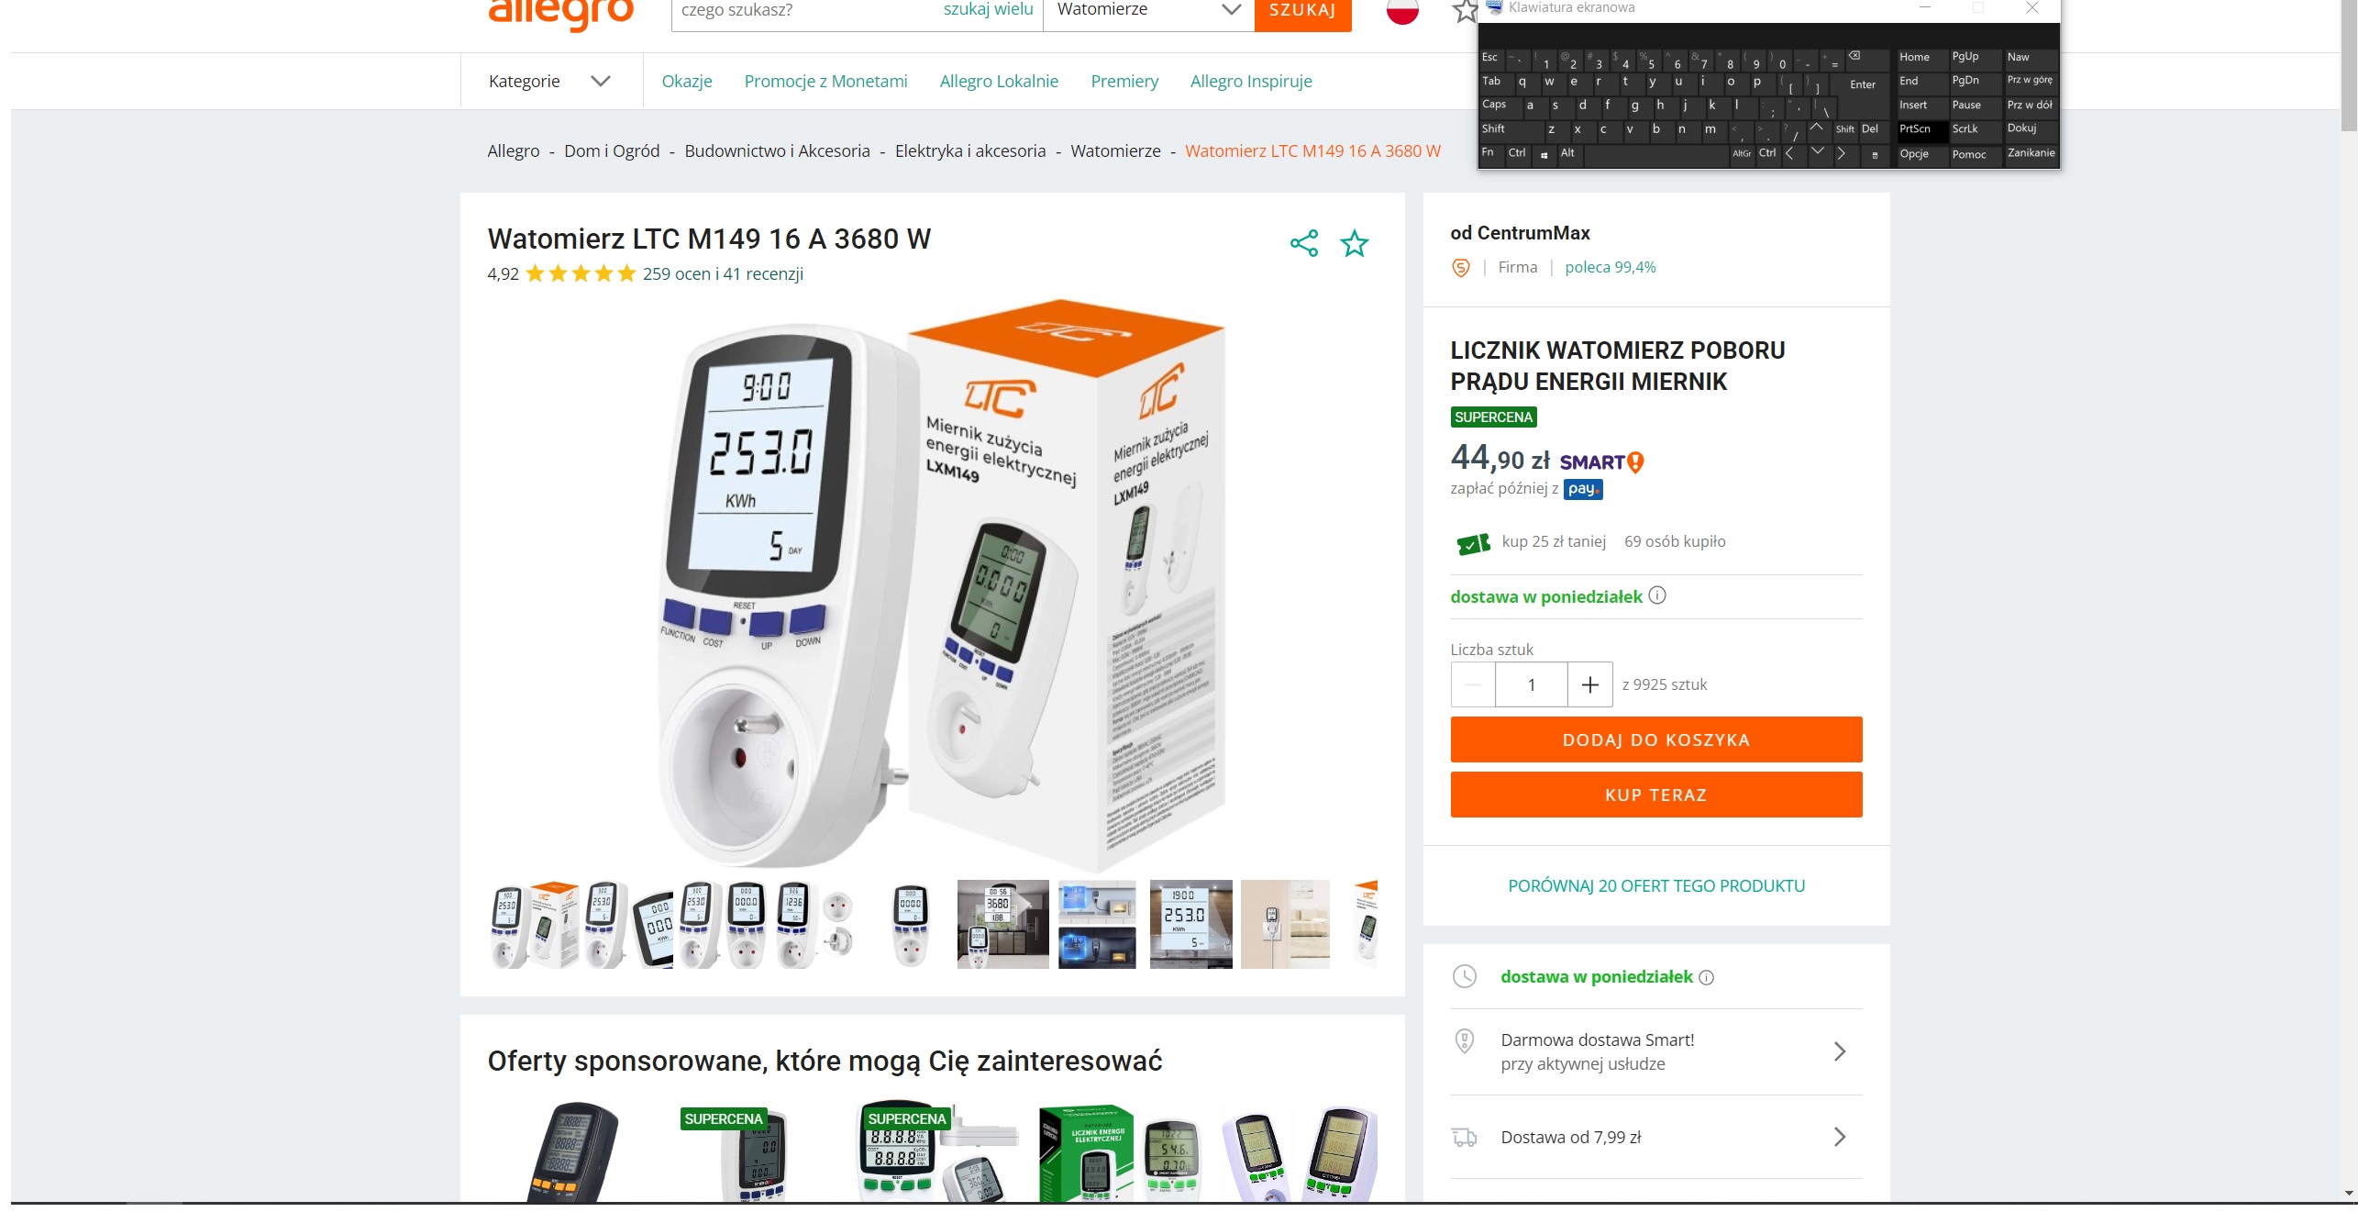This screenshot has height=1212, width=2358.
Task: Open delivery date info icon near quantity
Action: (x=1656, y=595)
